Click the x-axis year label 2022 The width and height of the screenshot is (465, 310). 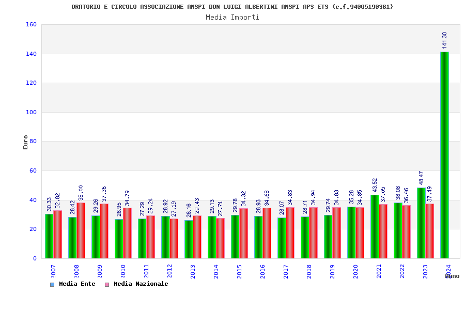tap(402, 271)
